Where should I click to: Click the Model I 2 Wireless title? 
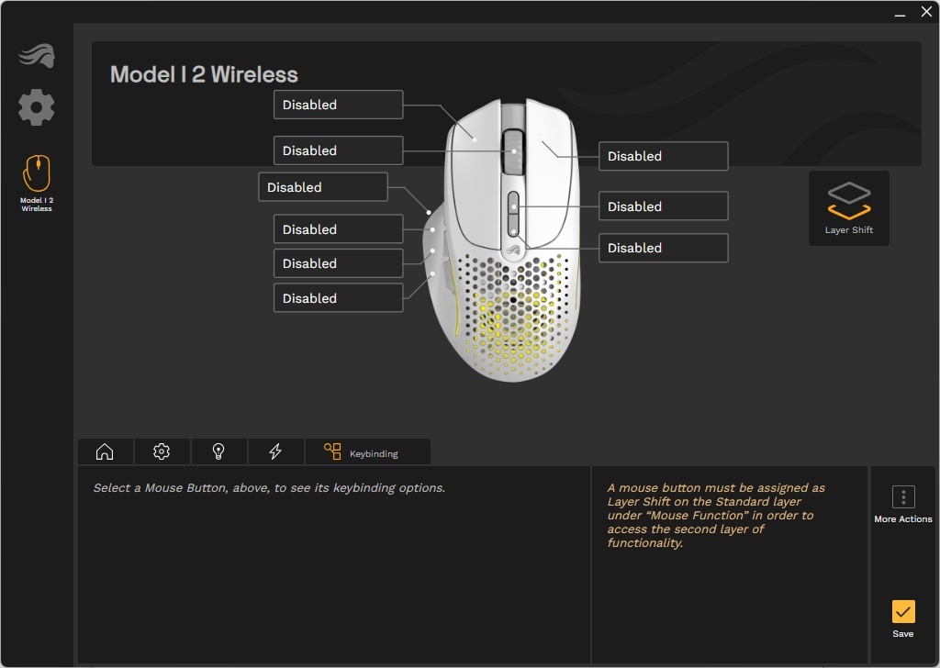click(x=204, y=75)
